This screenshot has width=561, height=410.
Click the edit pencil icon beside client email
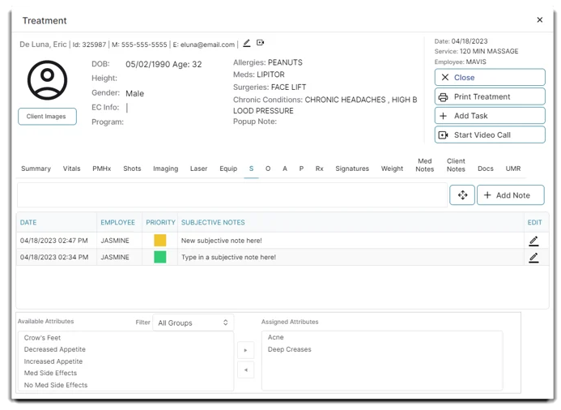click(x=247, y=44)
